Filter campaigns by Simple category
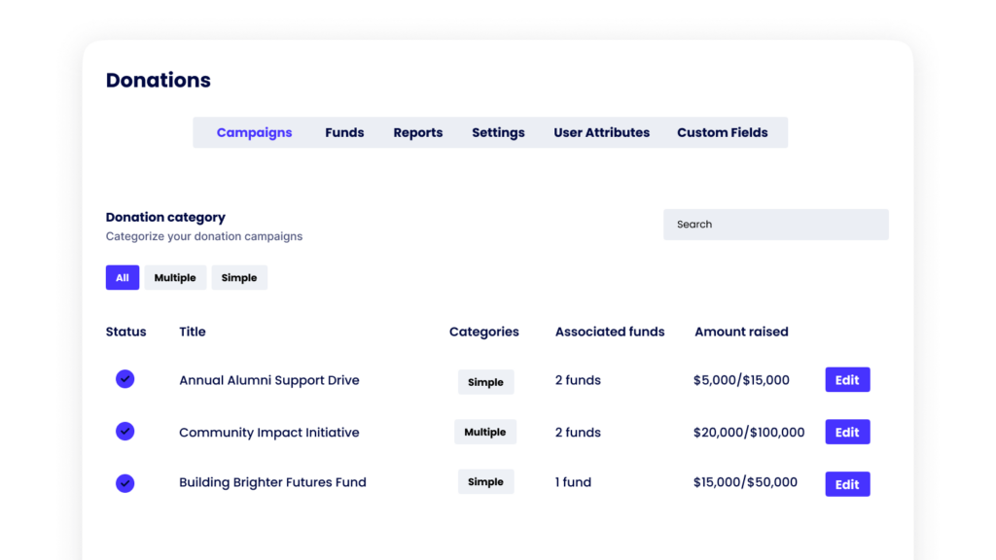This screenshot has height=560, width=996. 239,278
